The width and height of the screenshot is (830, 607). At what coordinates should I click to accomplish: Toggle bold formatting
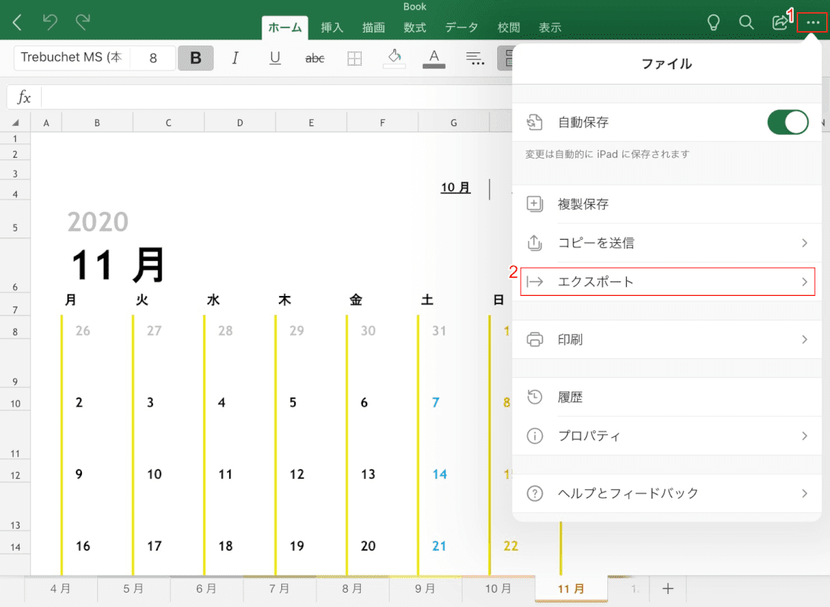[x=196, y=58]
